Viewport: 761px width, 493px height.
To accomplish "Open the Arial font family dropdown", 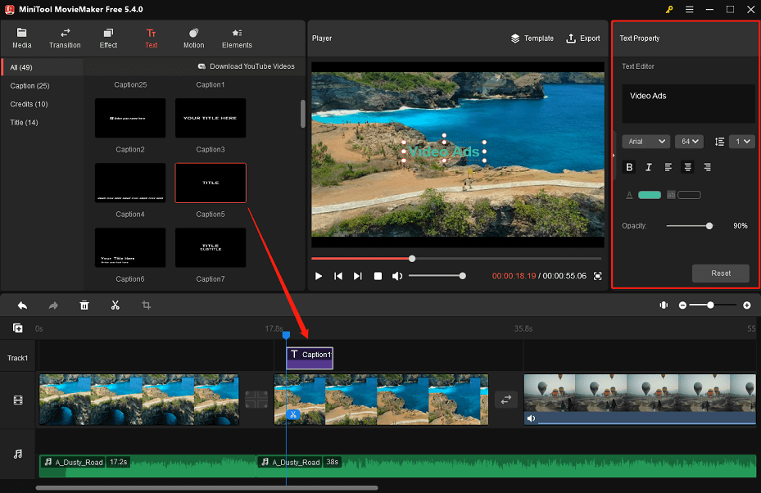I will (x=645, y=141).
